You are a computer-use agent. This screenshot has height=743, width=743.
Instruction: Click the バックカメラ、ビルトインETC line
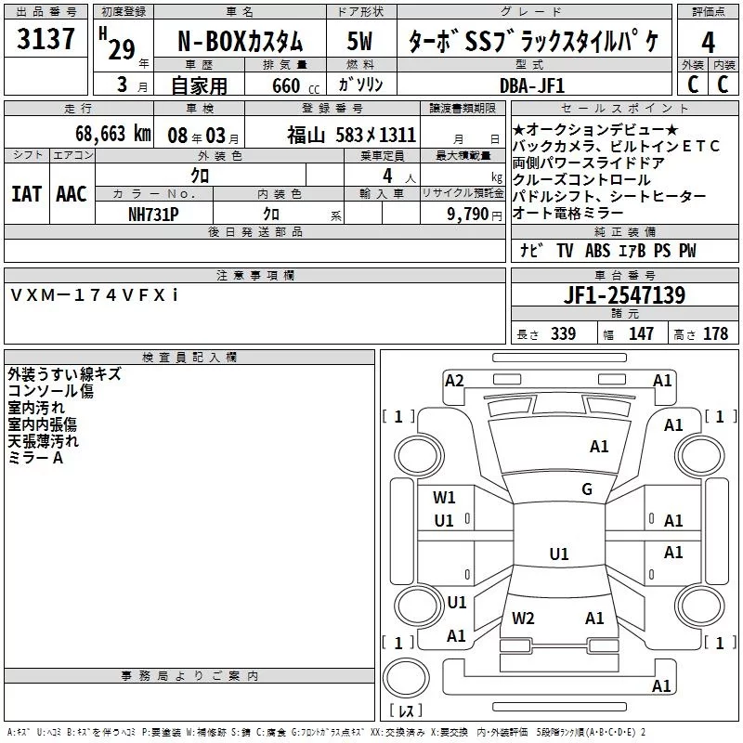coord(616,146)
